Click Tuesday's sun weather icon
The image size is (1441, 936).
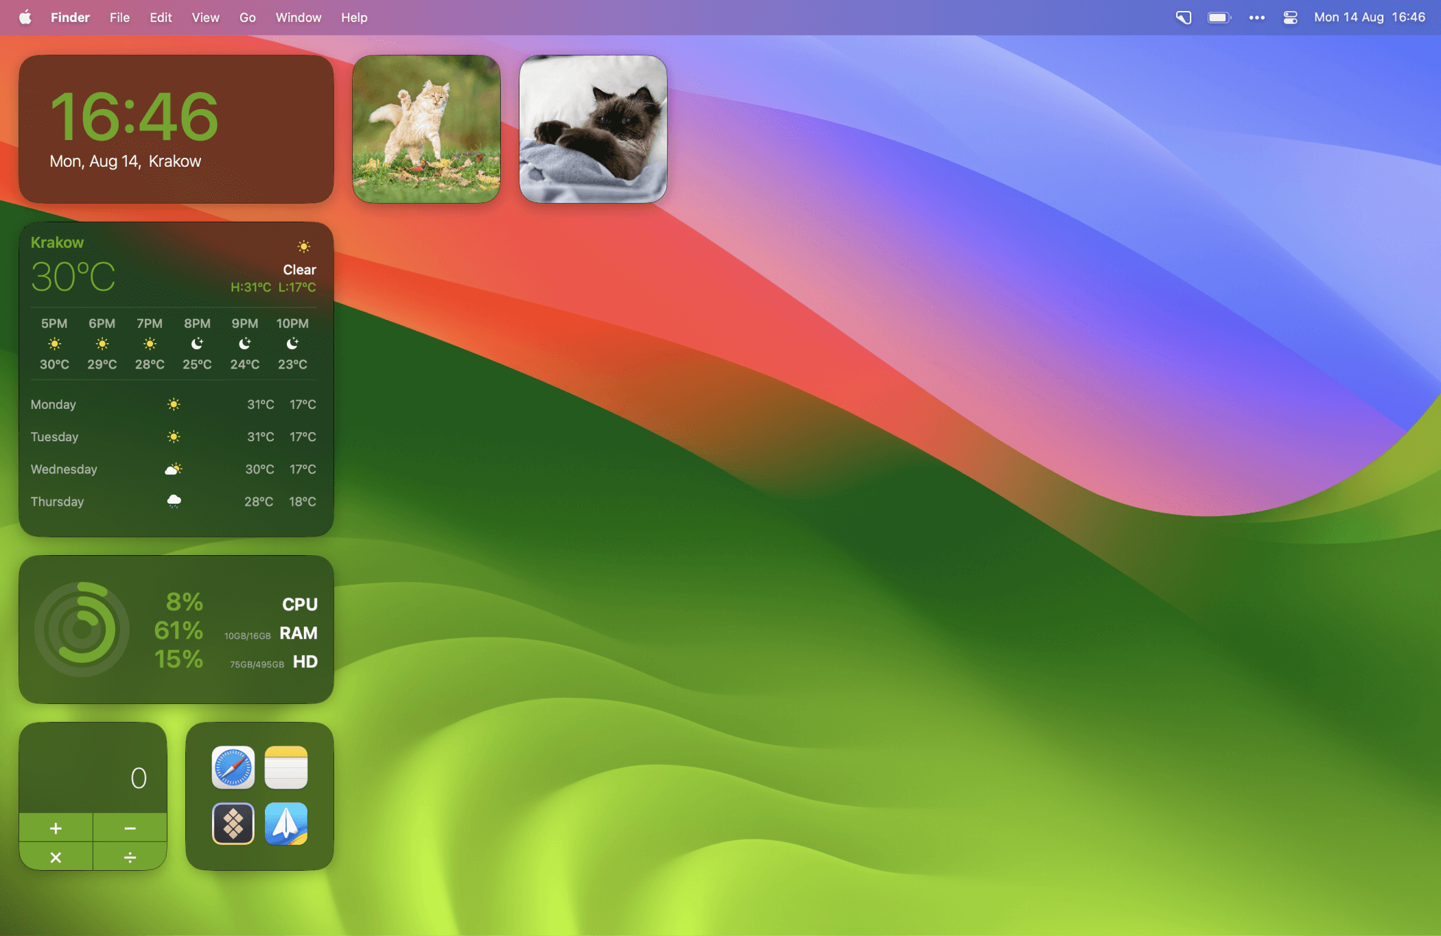click(x=174, y=436)
